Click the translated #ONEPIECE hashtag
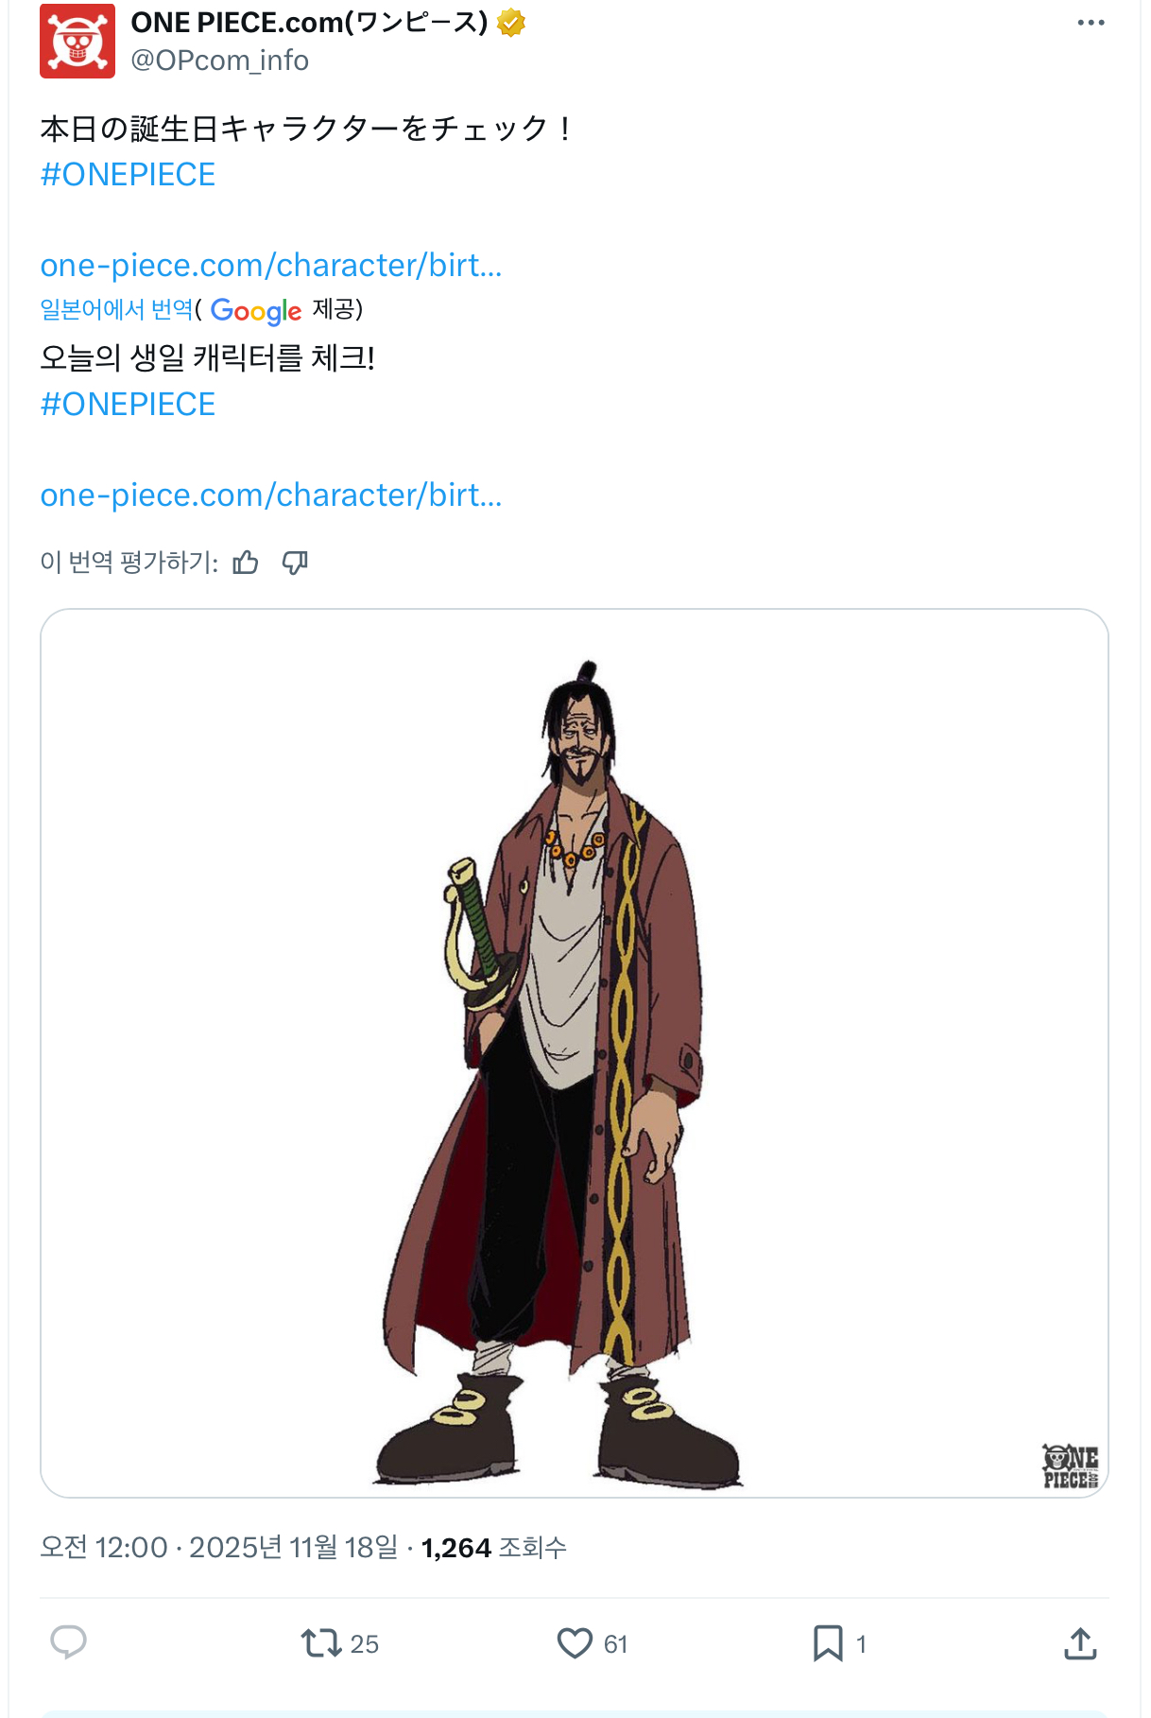 click(x=128, y=405)
